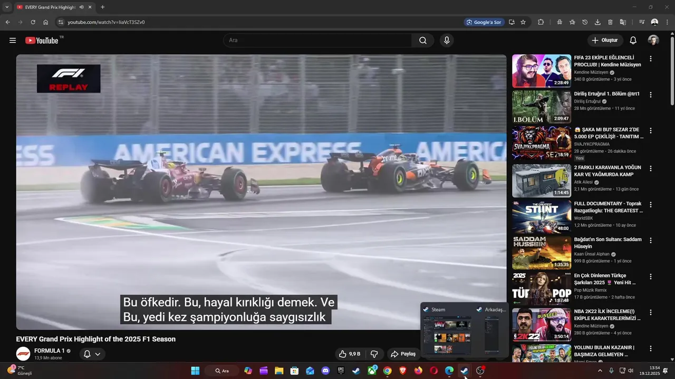The height and width of the screenshot is (379, 675).
Task: Open options for NBA 2K22 video
Action: (x=651, y=312)
